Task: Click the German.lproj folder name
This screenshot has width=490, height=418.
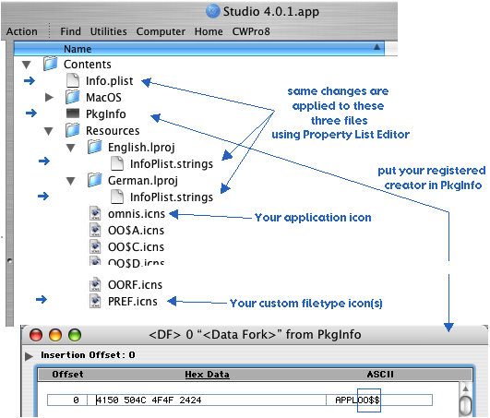Action: point(143,181)
